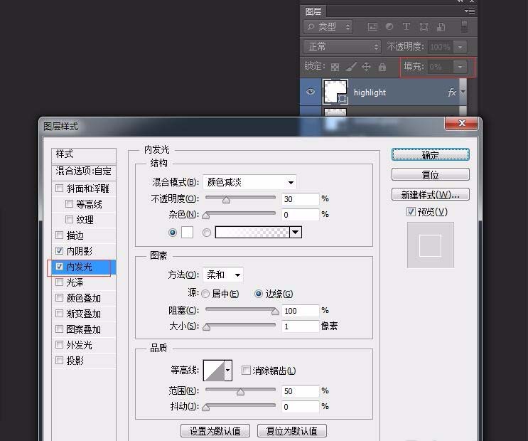Enable the 描边 (Stroke) checkbox

(x=59, y=235)
